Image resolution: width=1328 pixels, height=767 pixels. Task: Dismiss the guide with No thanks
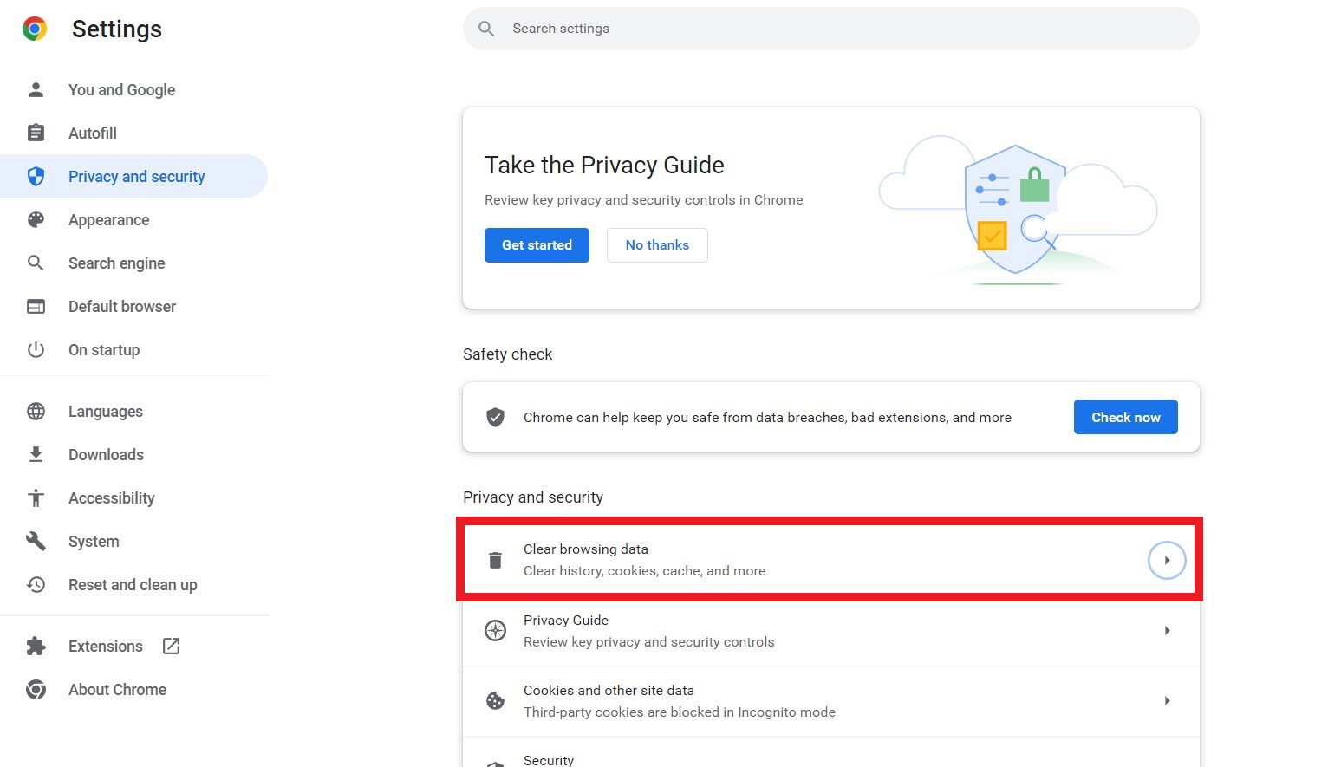pyautogui.click(x=657, y=245)
